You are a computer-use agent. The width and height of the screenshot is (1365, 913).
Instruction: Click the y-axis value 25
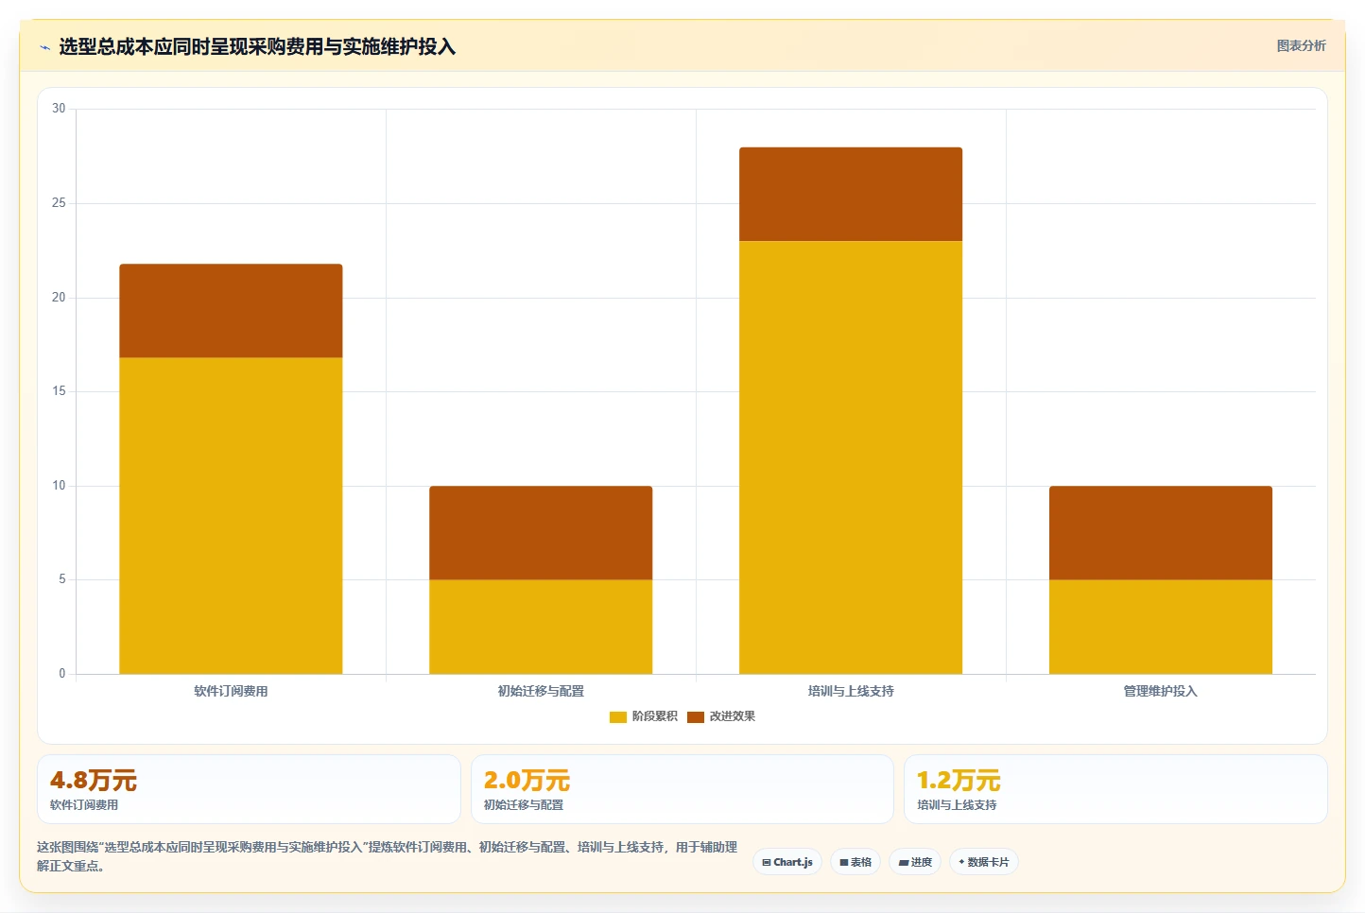point(59,203)
